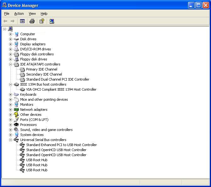Expand the Processors category

(x=10, y=125)
